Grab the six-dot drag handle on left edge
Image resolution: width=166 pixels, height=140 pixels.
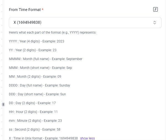click(3, 104)
